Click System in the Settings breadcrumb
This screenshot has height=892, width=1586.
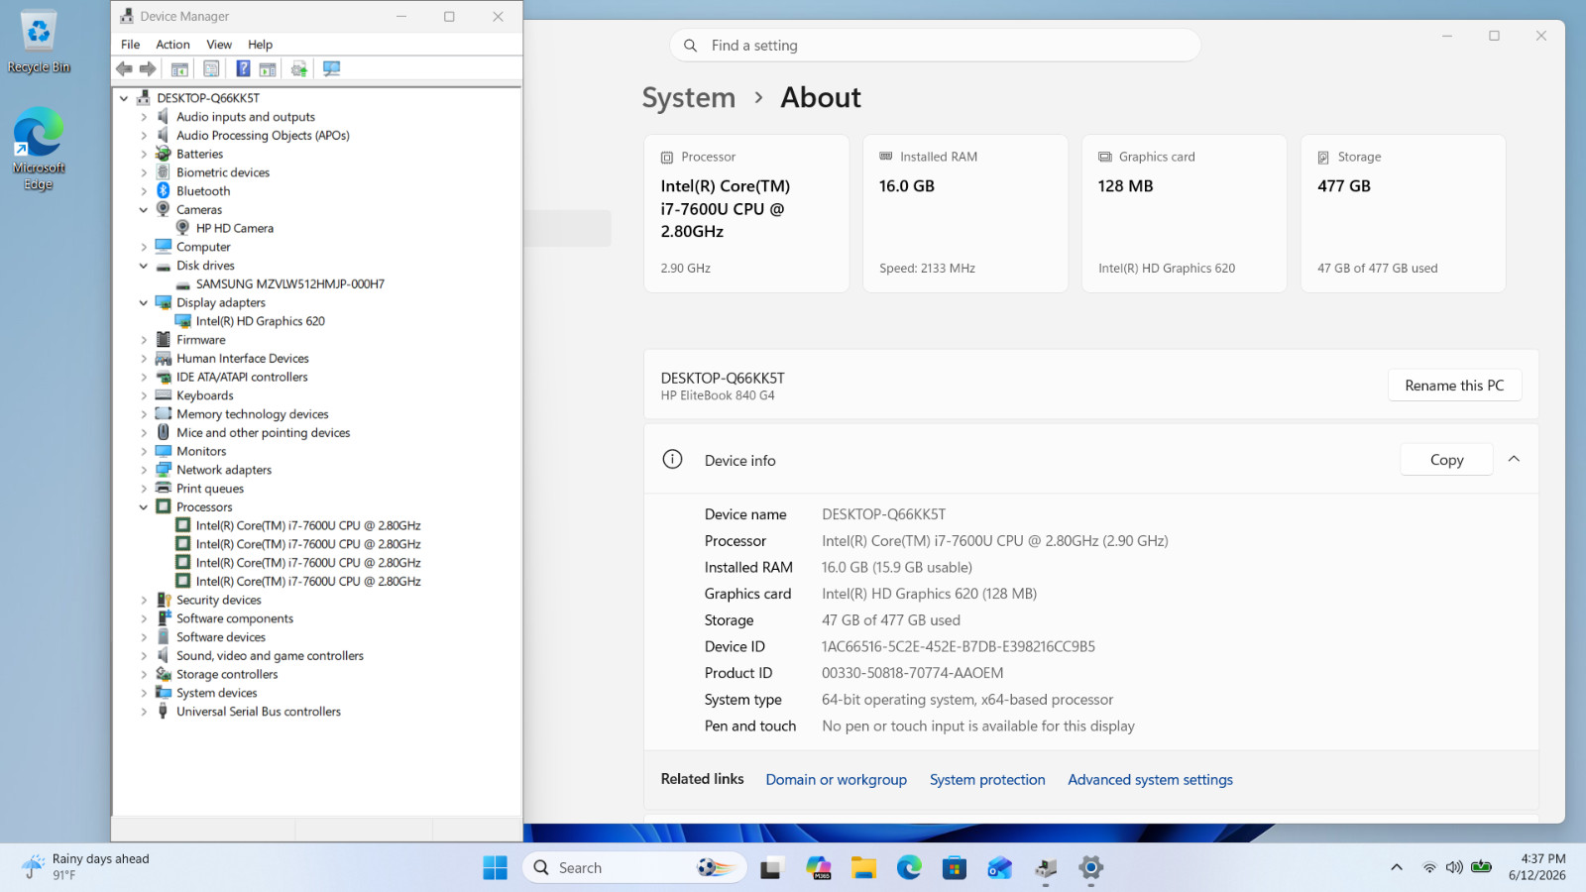[x=688, y=98]
